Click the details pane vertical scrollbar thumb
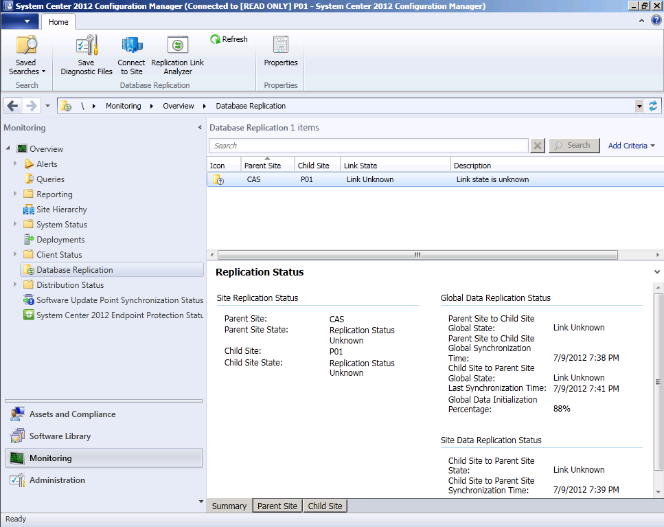Image resolution: width=664 pixels, height=527 pixels. click(658, 382)
